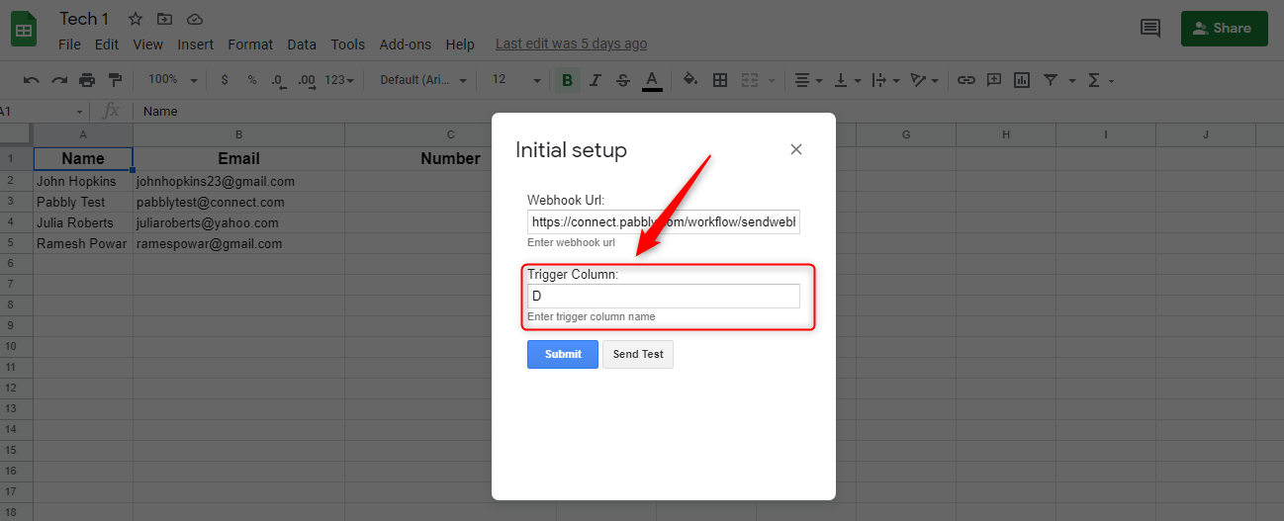
Task: Open the Tools menu
Action: tap(348, 44)
